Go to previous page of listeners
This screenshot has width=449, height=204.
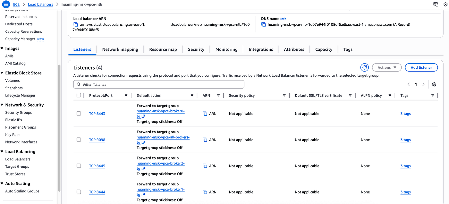(x=409, y=84)
